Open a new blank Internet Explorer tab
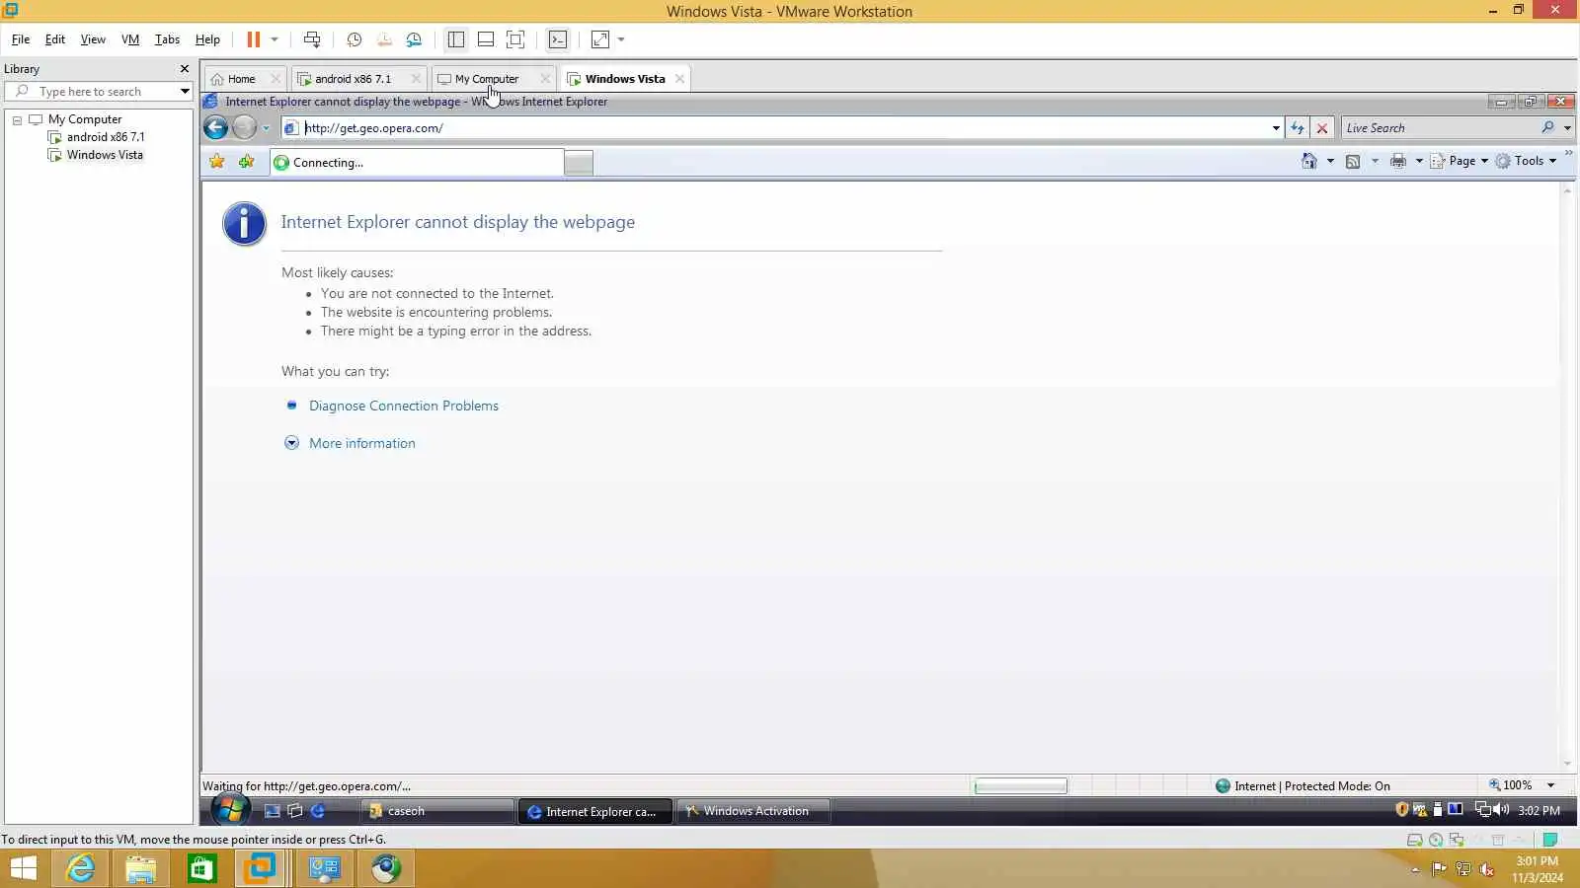 [579, 164]
